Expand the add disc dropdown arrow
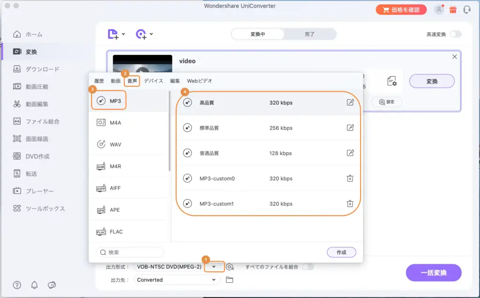This screenshot has width=480, height=298. [151, 34]
